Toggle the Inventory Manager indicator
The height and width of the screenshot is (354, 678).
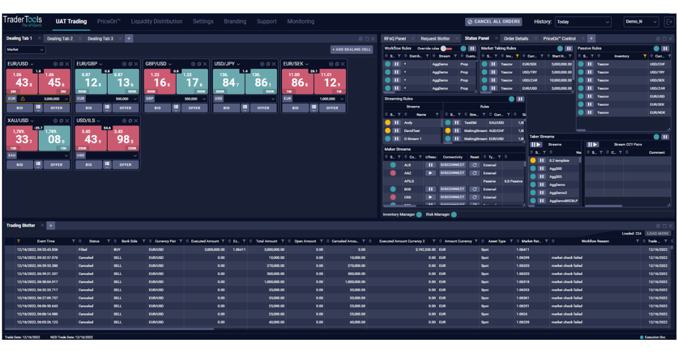coord(419,214)
